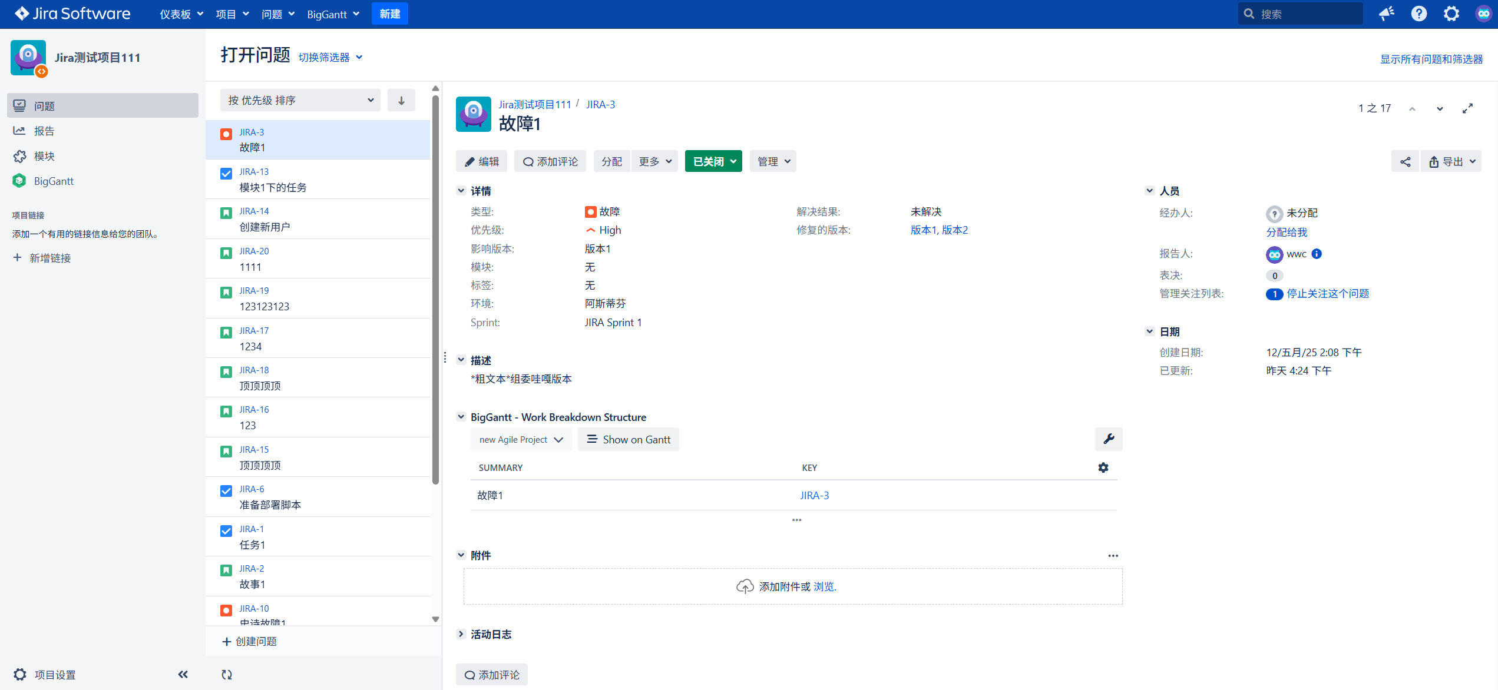The height and width of the screenshot is (690, 1498).
Task: Click the 分配给我 link
Action: [x=1287, y=232]
